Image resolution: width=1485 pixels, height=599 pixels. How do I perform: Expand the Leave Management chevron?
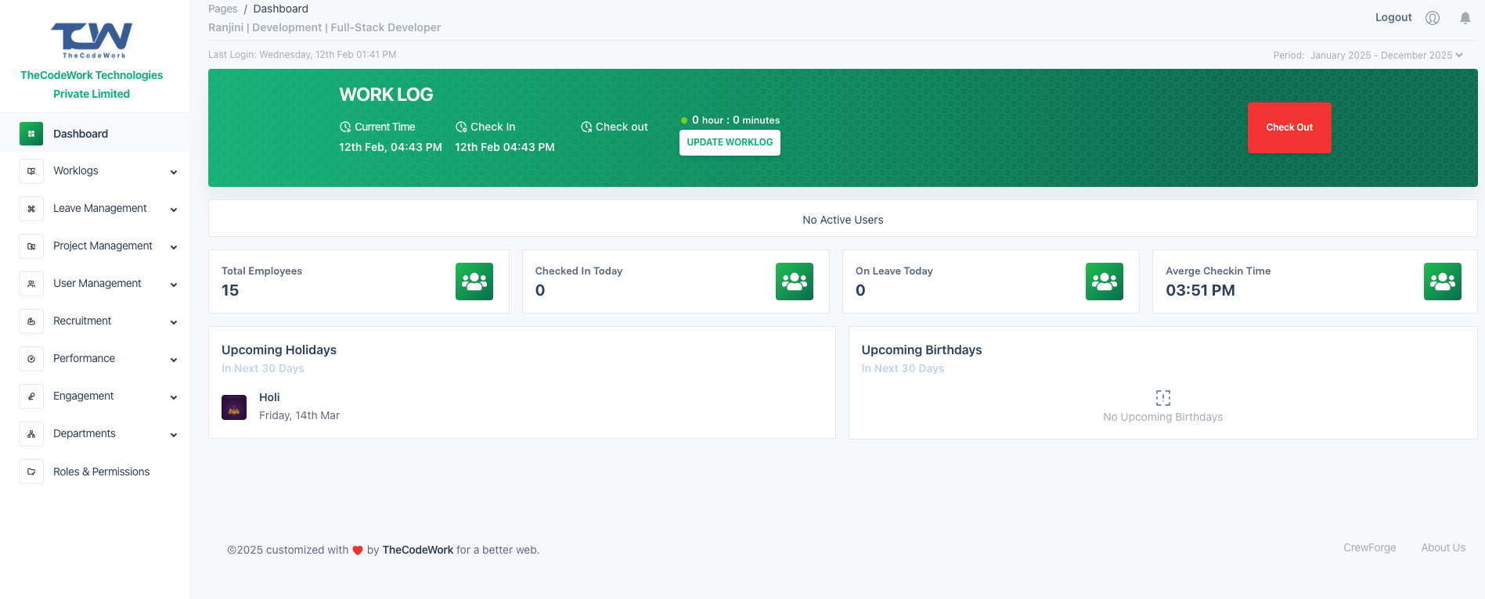pyautogui.click(x=174, y=210)
